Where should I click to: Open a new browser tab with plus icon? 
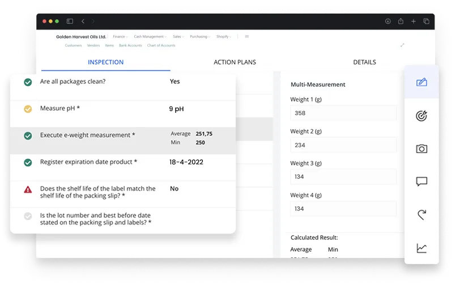point(414,21)
